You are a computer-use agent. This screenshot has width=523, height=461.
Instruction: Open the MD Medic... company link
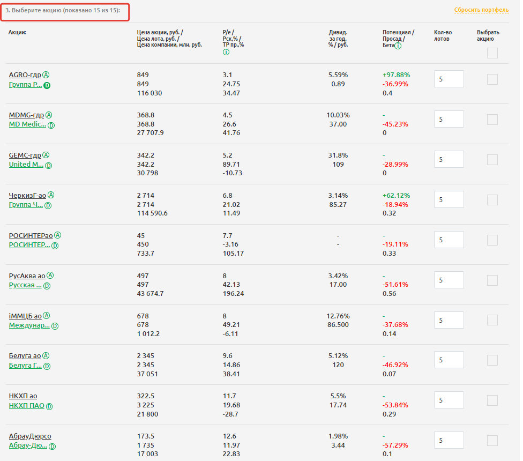coord(27,124)
